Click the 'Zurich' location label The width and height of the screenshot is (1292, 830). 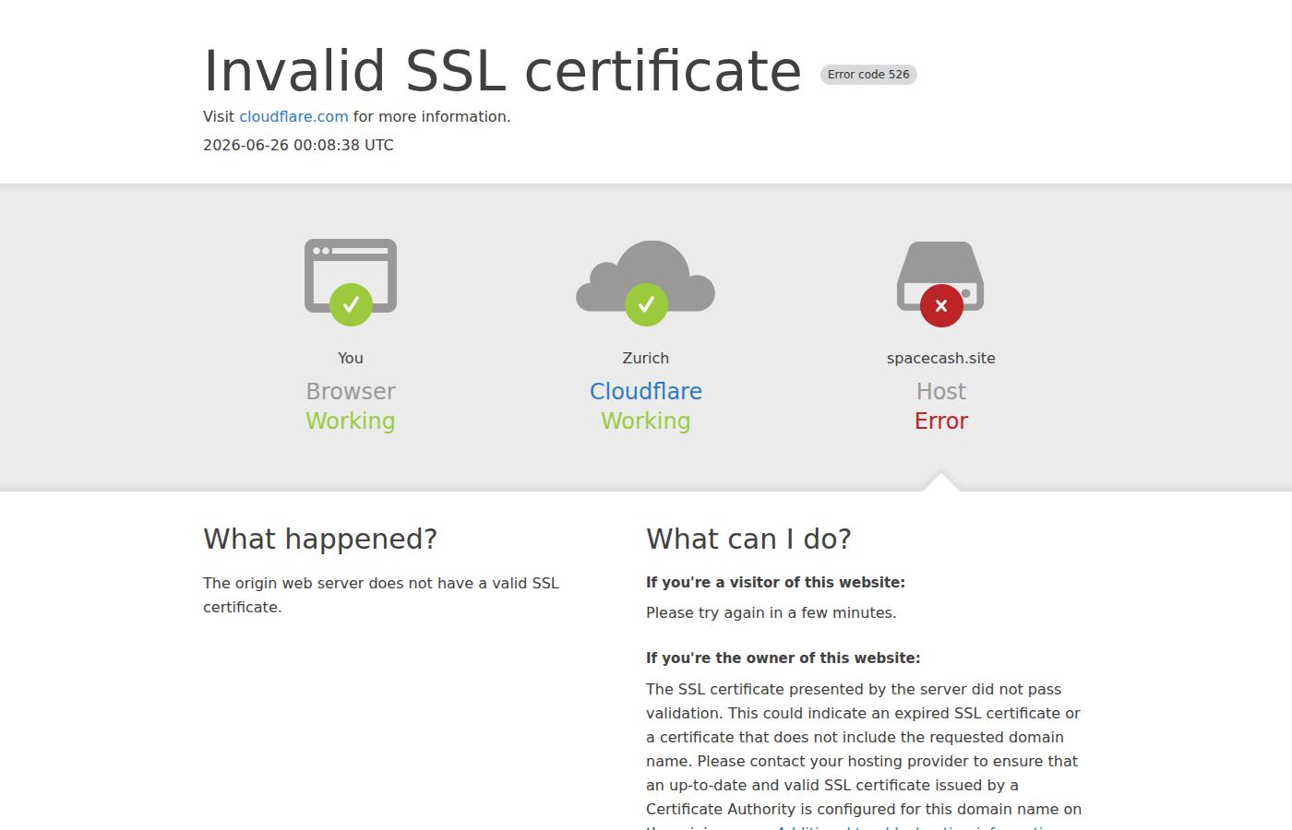646,358
